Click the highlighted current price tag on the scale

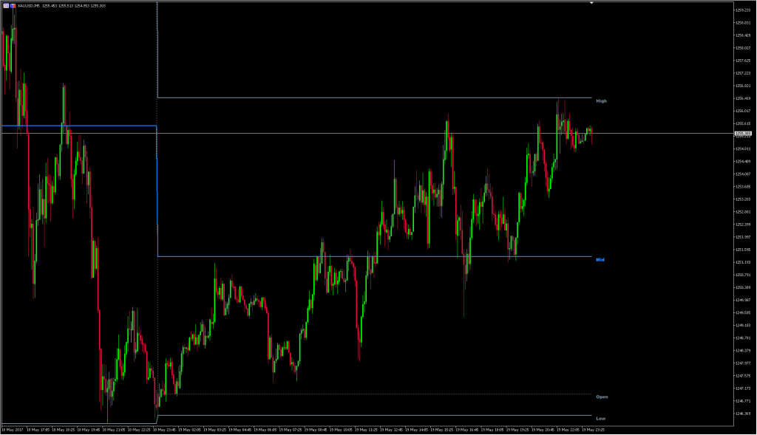point(742,134)
